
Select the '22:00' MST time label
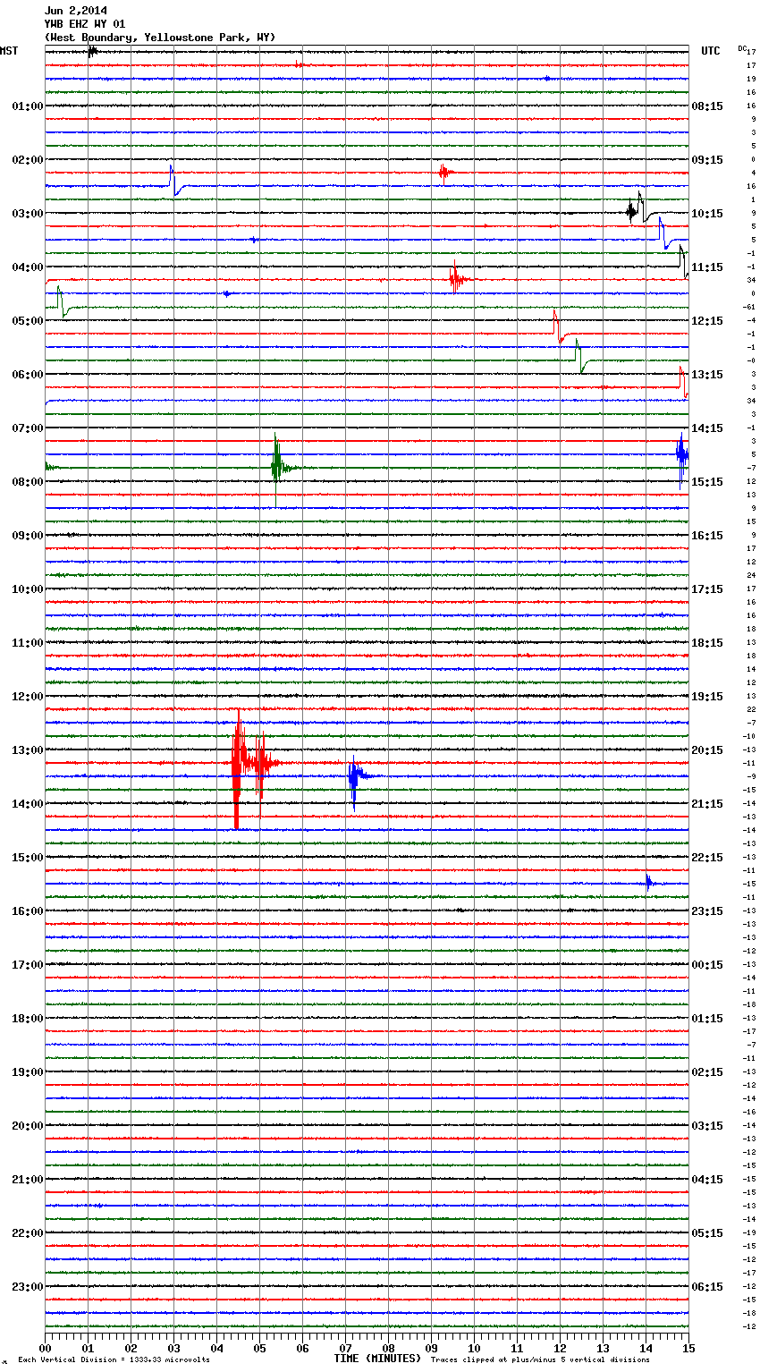click(x=27, y=1233)
